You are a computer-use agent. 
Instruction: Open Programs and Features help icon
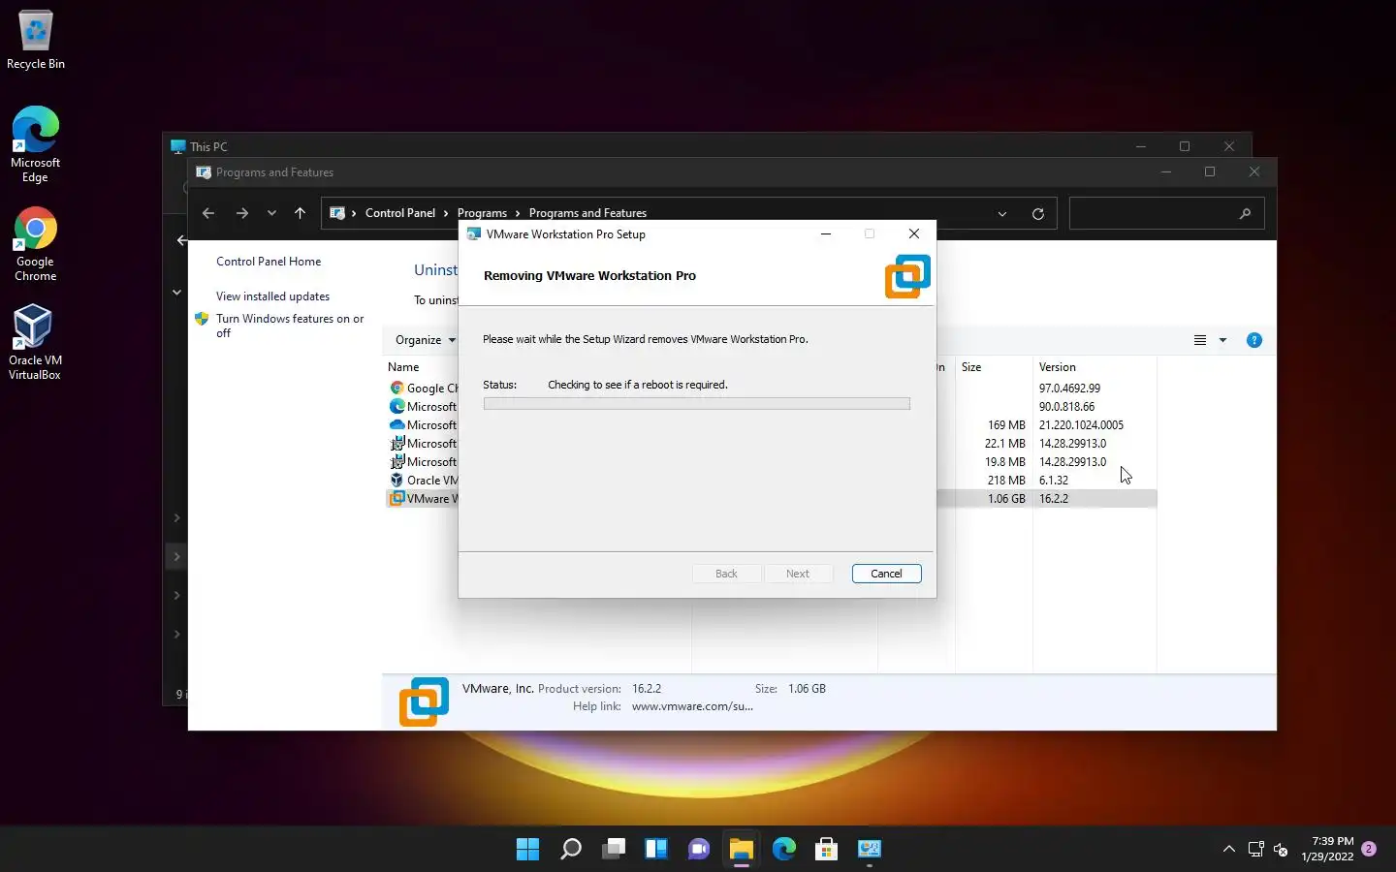(x=1254, y=340)
